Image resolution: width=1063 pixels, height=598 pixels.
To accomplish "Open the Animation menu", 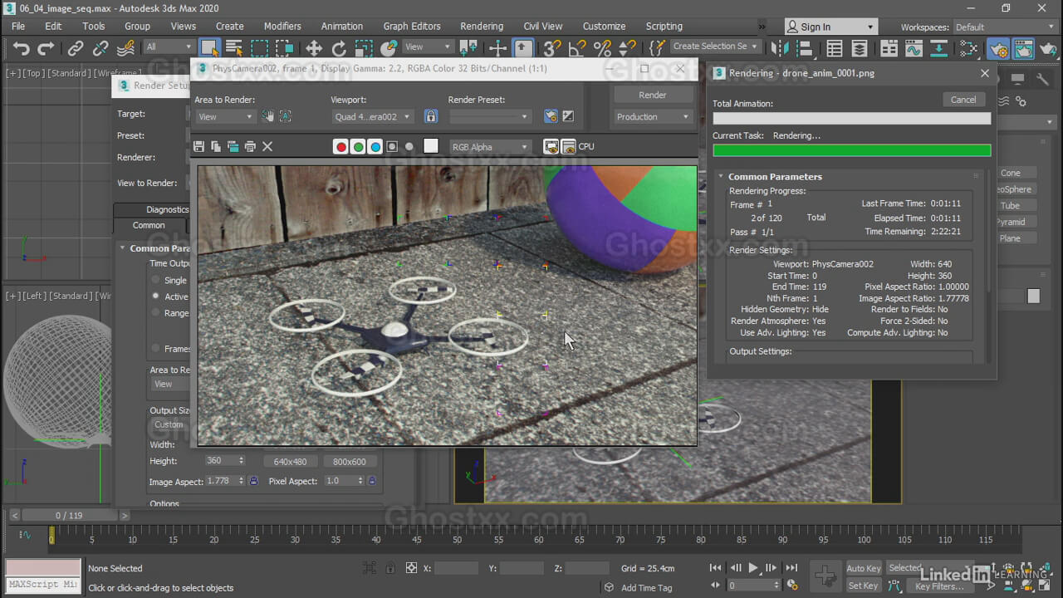I will click(x=342, y=27).
